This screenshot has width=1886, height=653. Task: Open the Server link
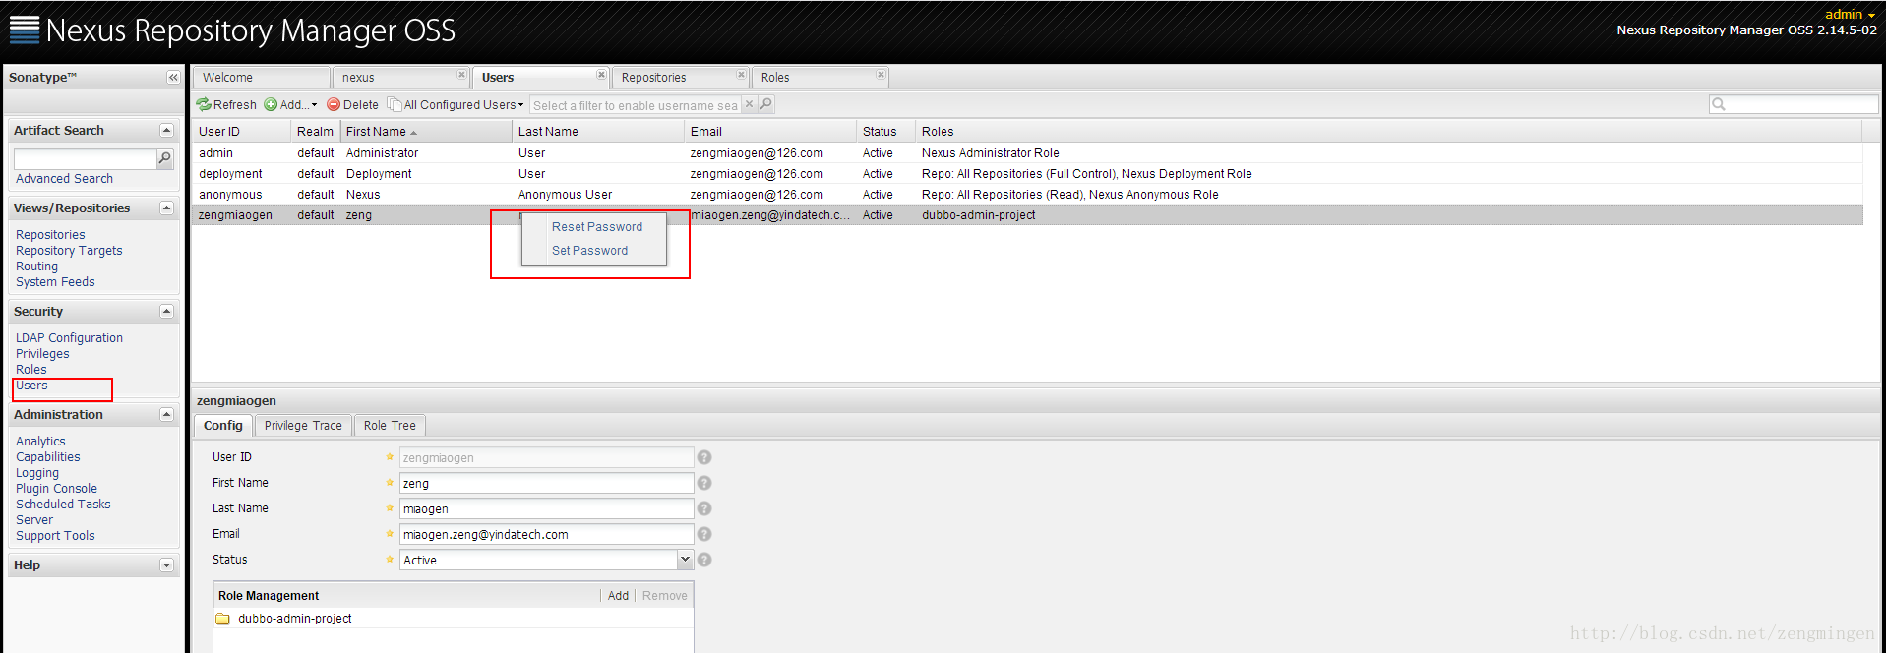34,520
